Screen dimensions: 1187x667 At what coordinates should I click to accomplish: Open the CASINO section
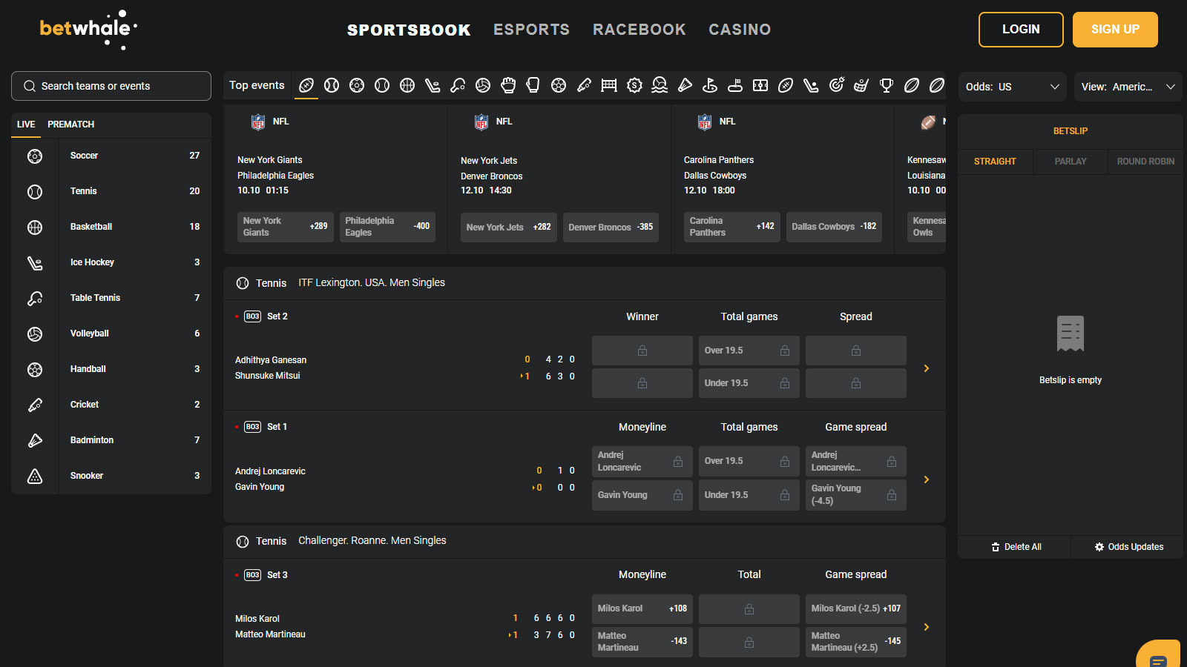739,30
